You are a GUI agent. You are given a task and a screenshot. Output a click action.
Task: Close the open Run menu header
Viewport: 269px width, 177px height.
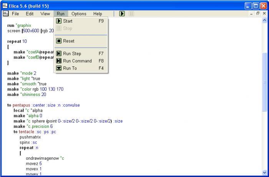(61, 14)
